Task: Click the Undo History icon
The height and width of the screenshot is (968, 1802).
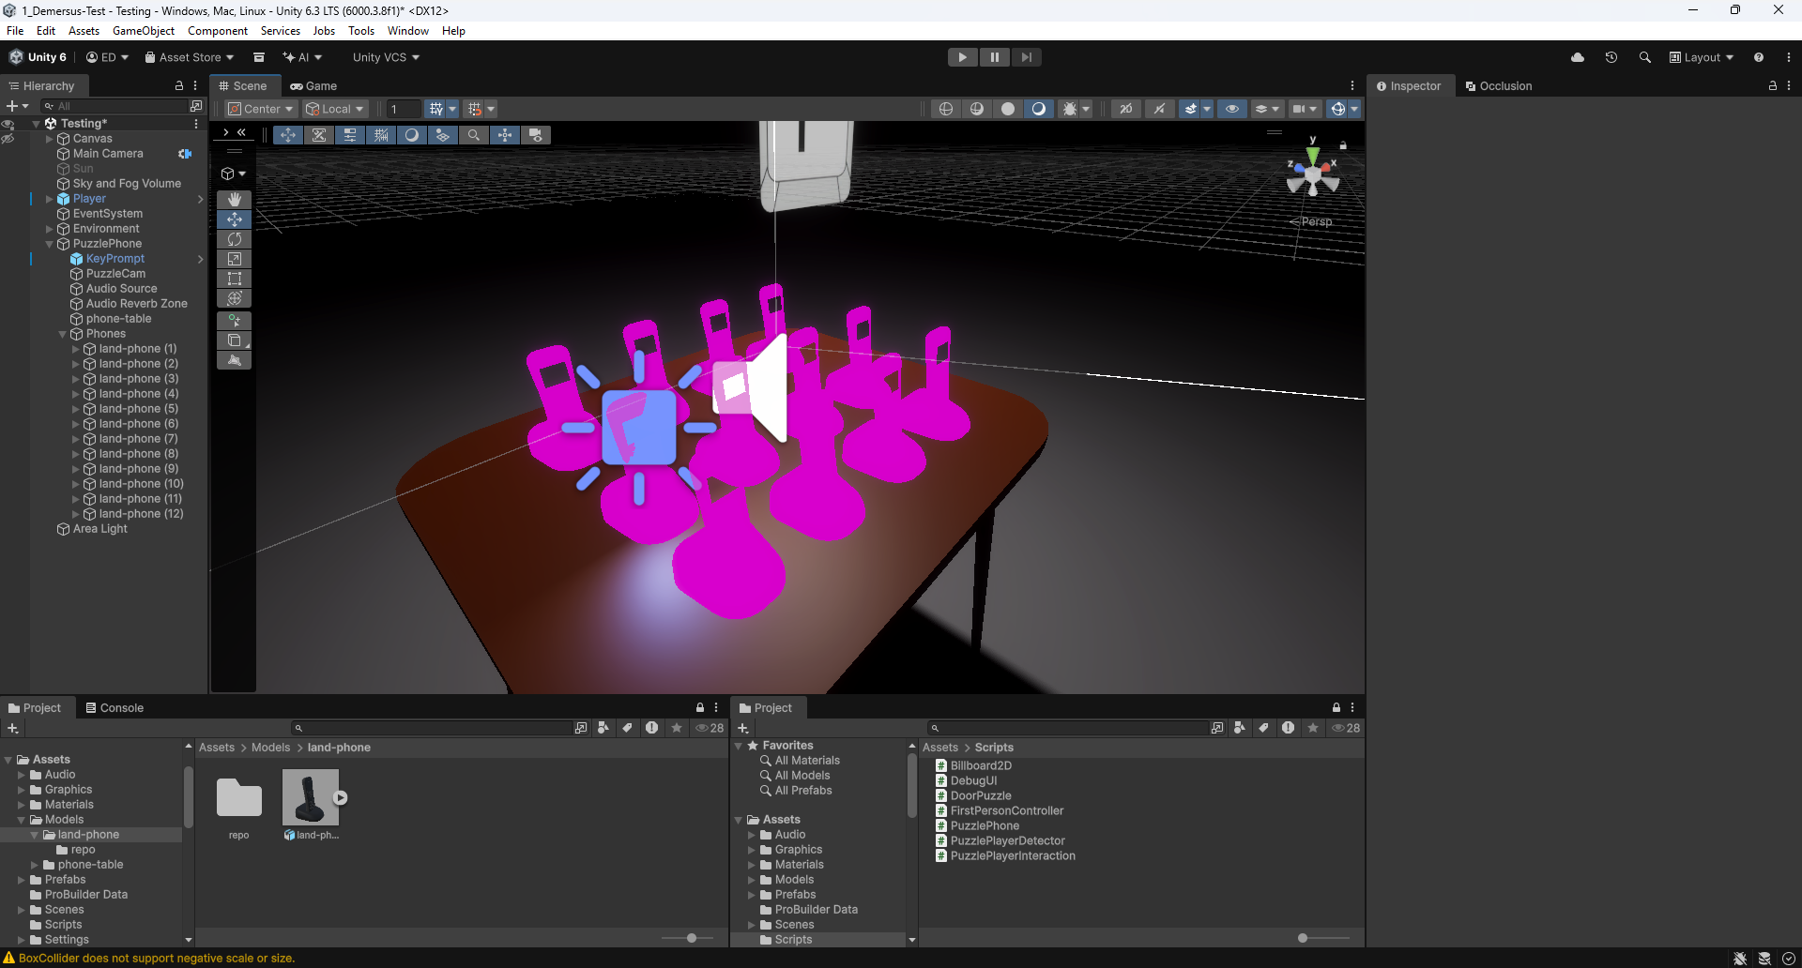Action: pyautogui.click(x=1611, y=57)
